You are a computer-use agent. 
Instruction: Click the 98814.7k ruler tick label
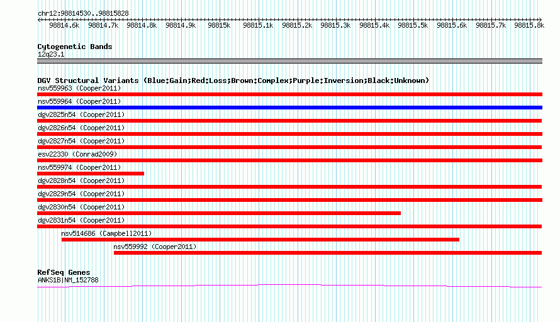coord(103,26)
